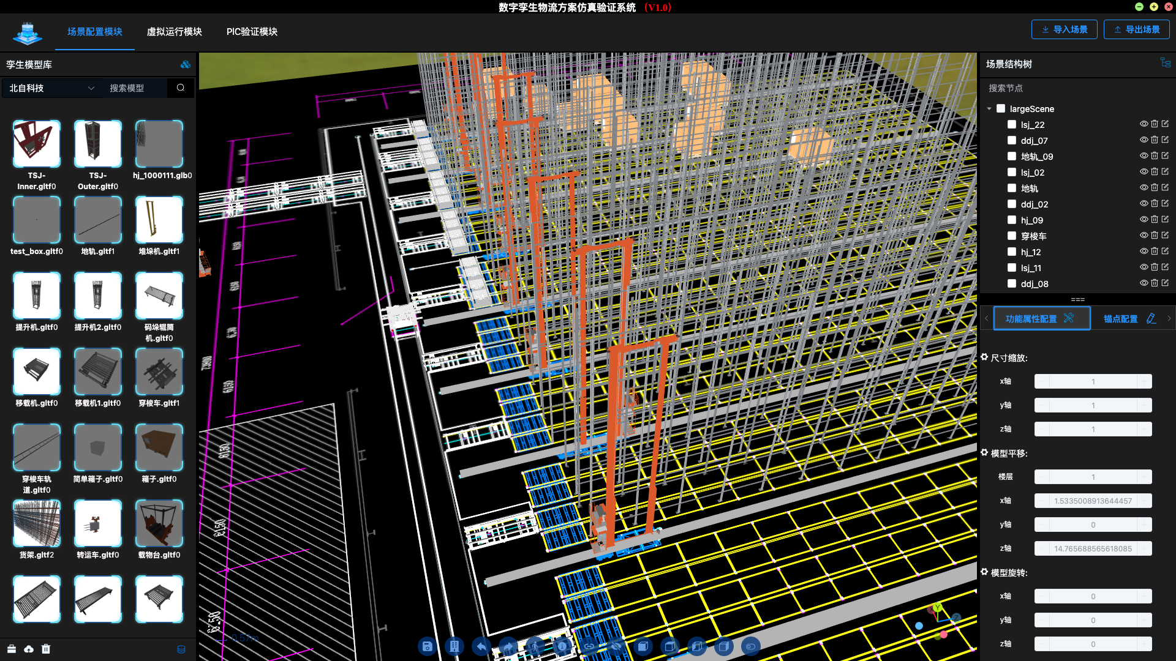Click the search magnifier in the model library
The height and width of the screenshot is (661, 1176).
point(181,88)
